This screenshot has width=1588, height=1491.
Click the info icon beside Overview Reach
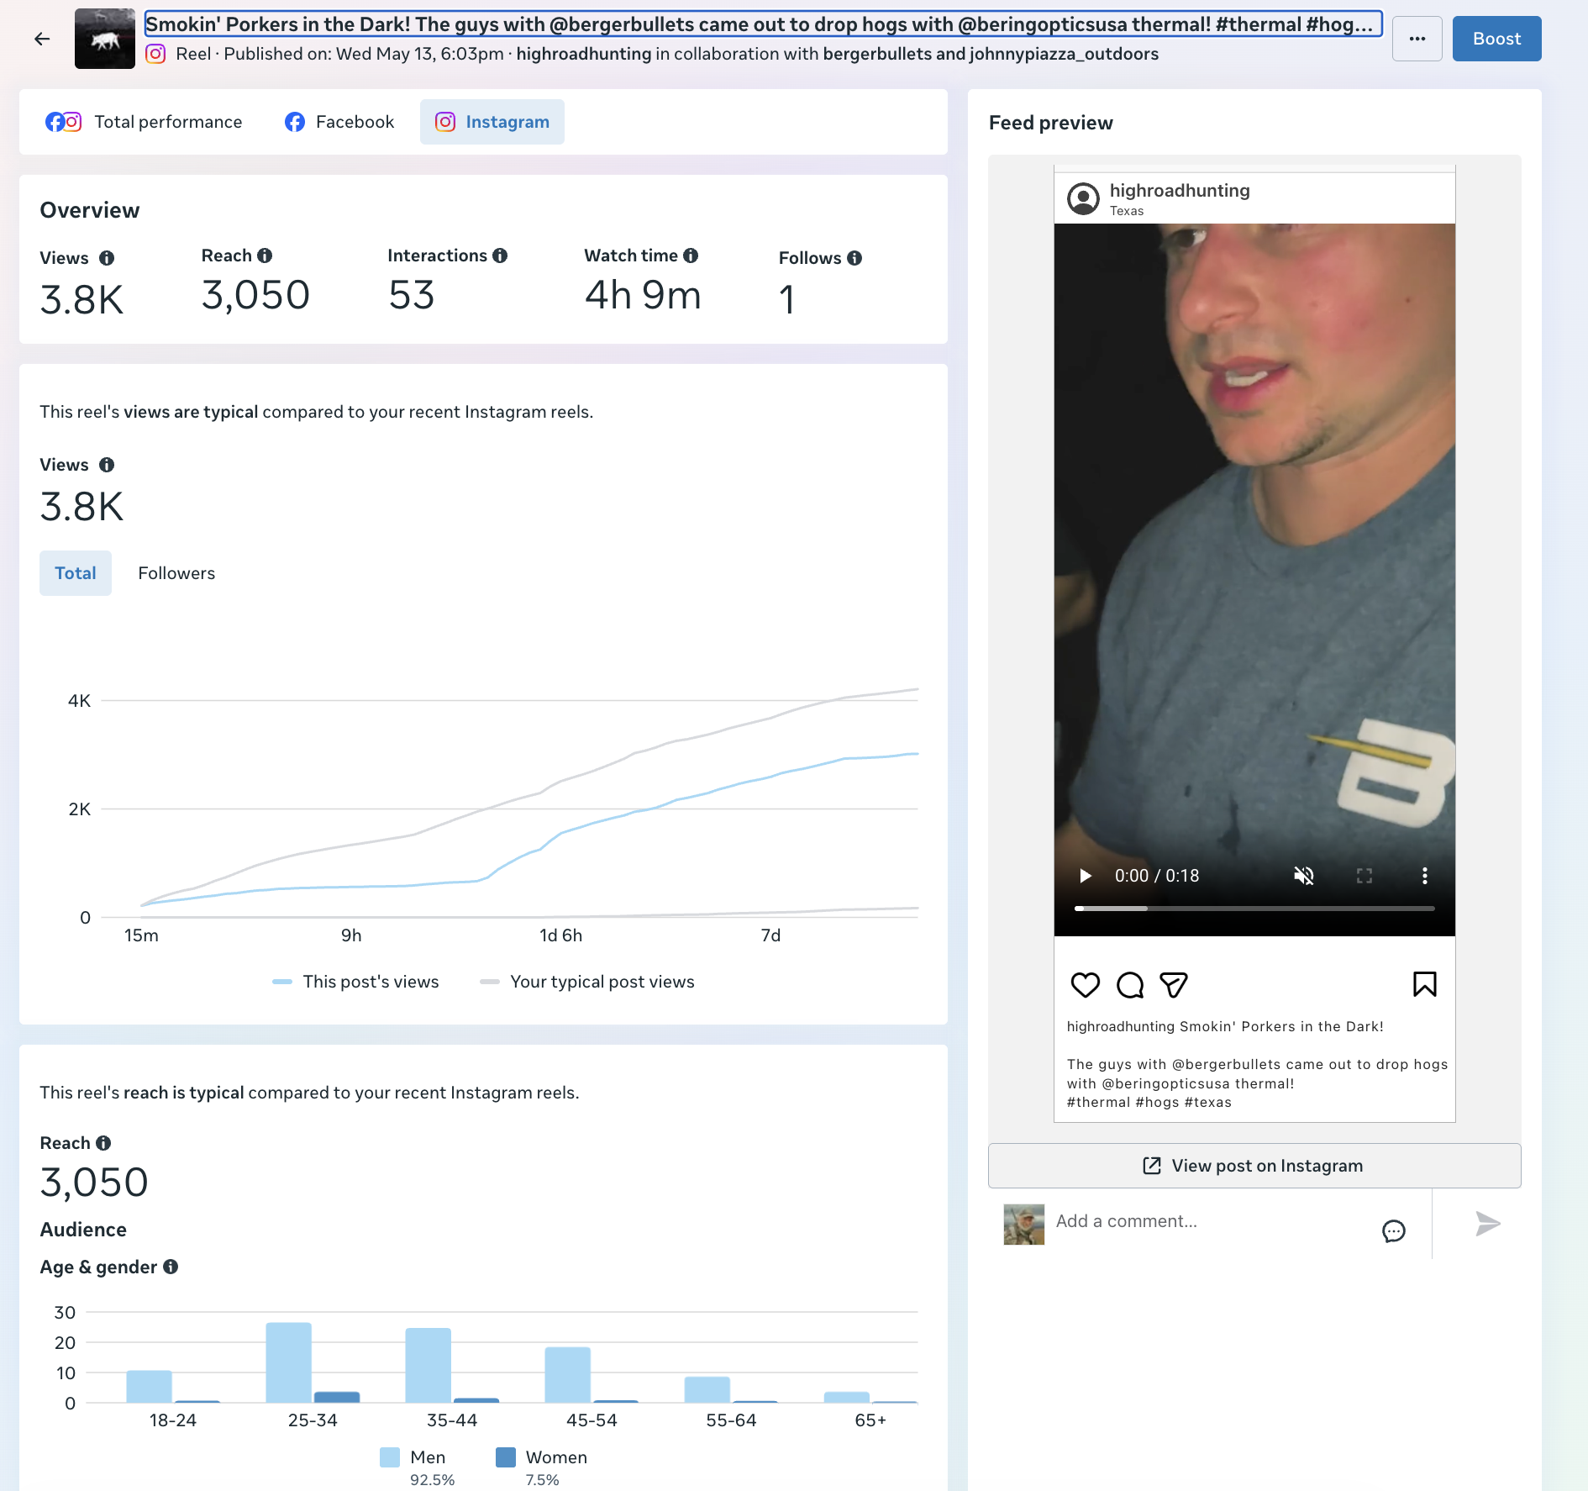pyautogui.click(x=265, y=256)
